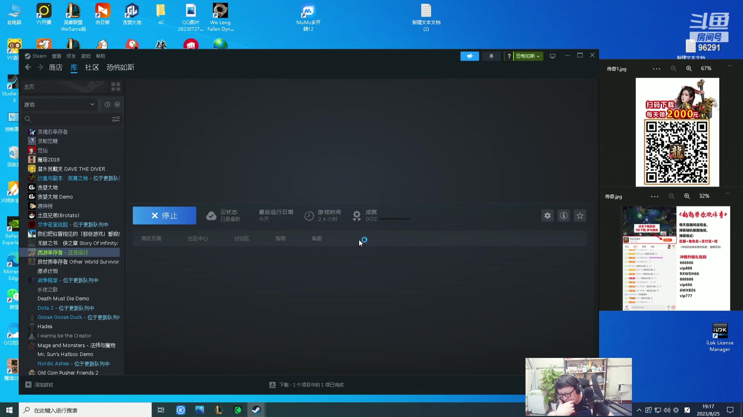Open the 客服 support link
This screenshot has width=743, height=417.
click(x=317, y=239)
